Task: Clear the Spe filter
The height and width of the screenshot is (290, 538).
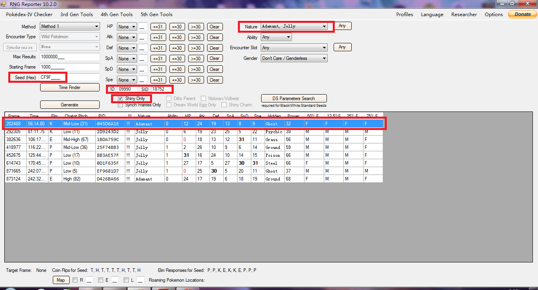Action: [x=215, y=80]
